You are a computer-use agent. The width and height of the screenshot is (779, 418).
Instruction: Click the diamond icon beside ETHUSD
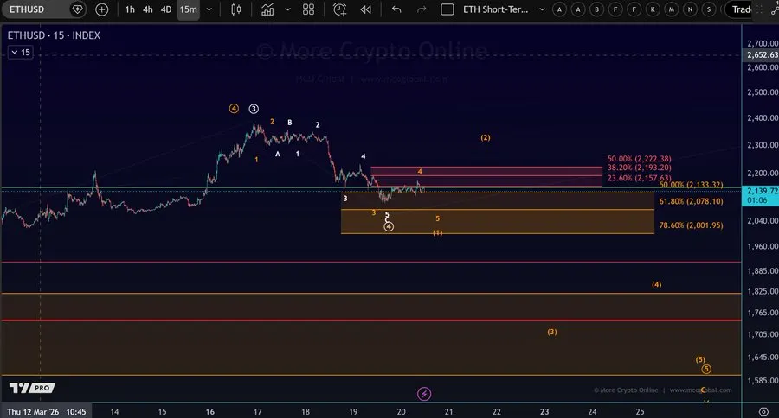(78, 9)
